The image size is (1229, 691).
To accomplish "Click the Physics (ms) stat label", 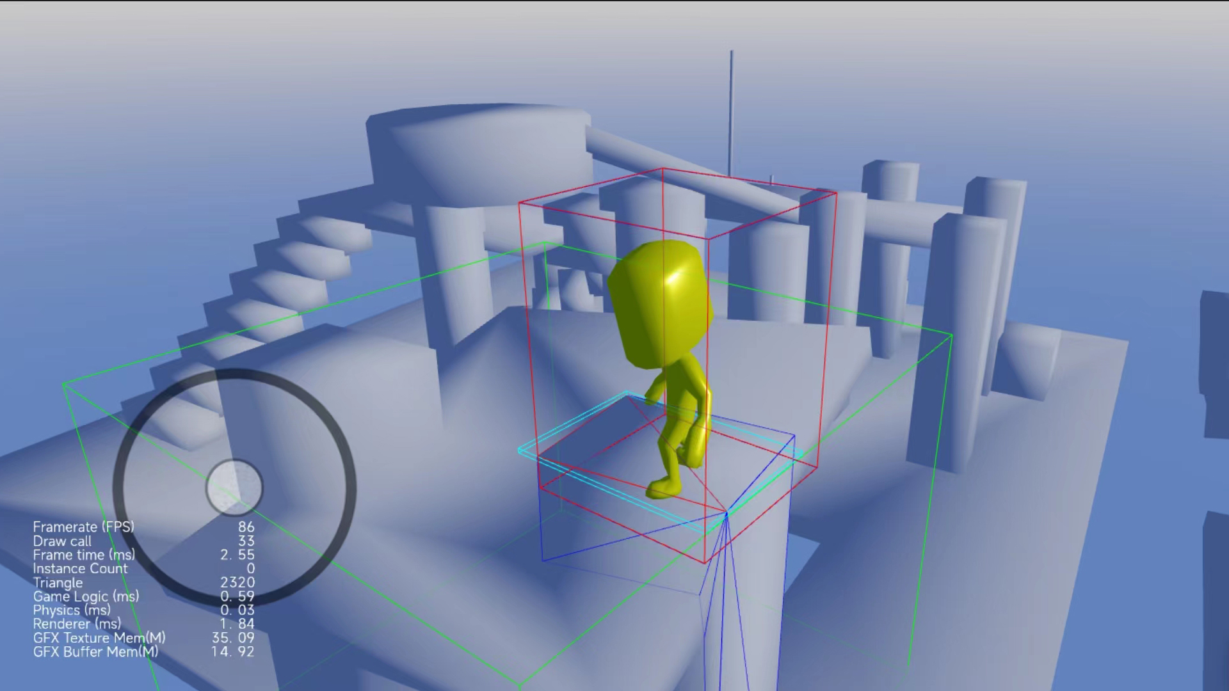I will [72, 610].
